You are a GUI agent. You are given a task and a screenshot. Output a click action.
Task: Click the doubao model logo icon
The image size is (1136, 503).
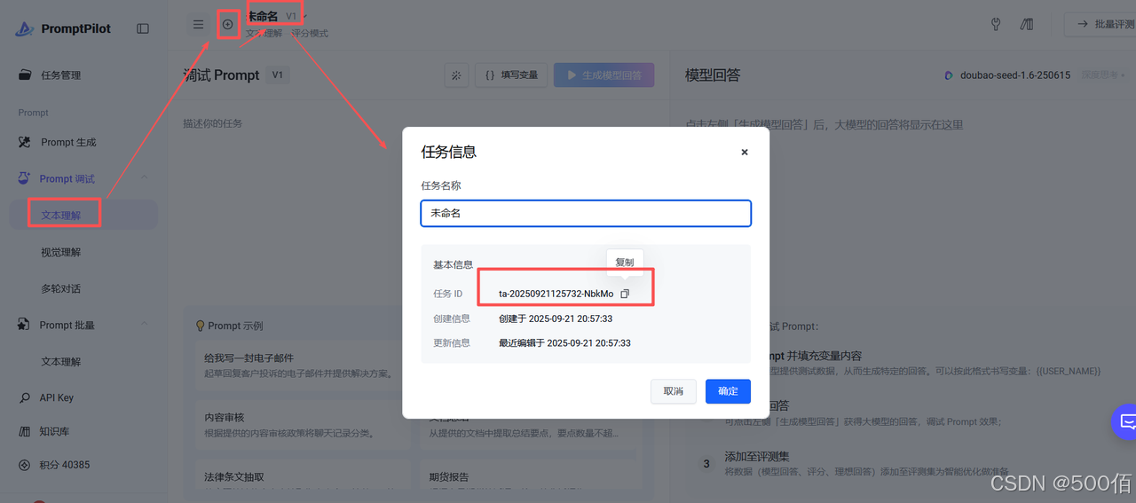tap(950, 75)
